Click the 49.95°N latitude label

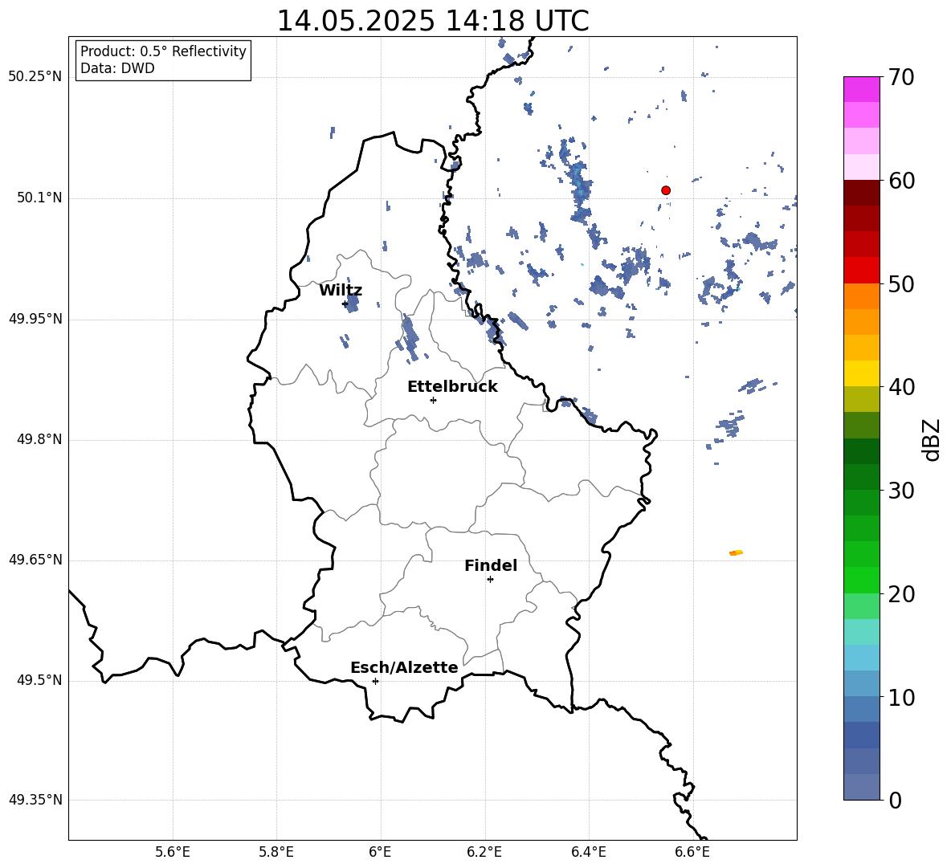point(35,319)
